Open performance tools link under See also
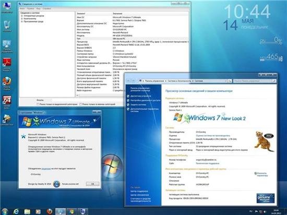 pos(140,200)
